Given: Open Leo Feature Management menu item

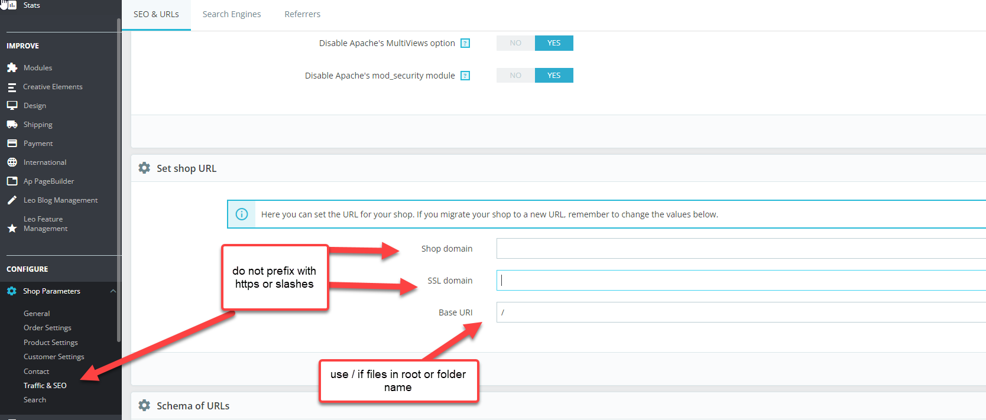Looking at the screenshot, I should [46, 224].
